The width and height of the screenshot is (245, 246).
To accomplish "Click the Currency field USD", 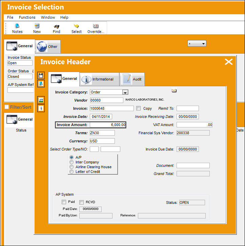I will tap(102, 141).
